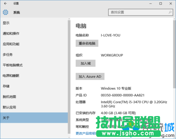Select 多任务 in sidebar

pos(34,55)
